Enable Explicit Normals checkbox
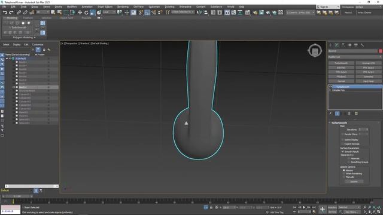383x215 pixels. pos(343,144)
